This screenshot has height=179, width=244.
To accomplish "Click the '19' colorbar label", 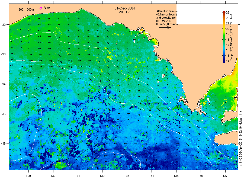I will pos(227,34).
